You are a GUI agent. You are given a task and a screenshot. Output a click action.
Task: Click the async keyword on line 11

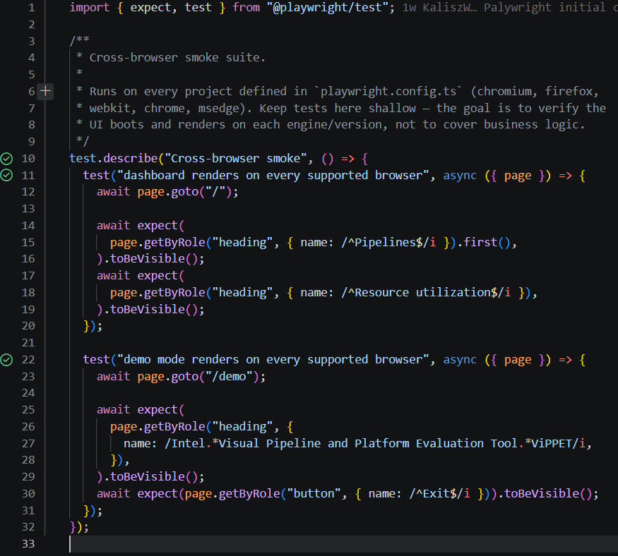(460, 175)
